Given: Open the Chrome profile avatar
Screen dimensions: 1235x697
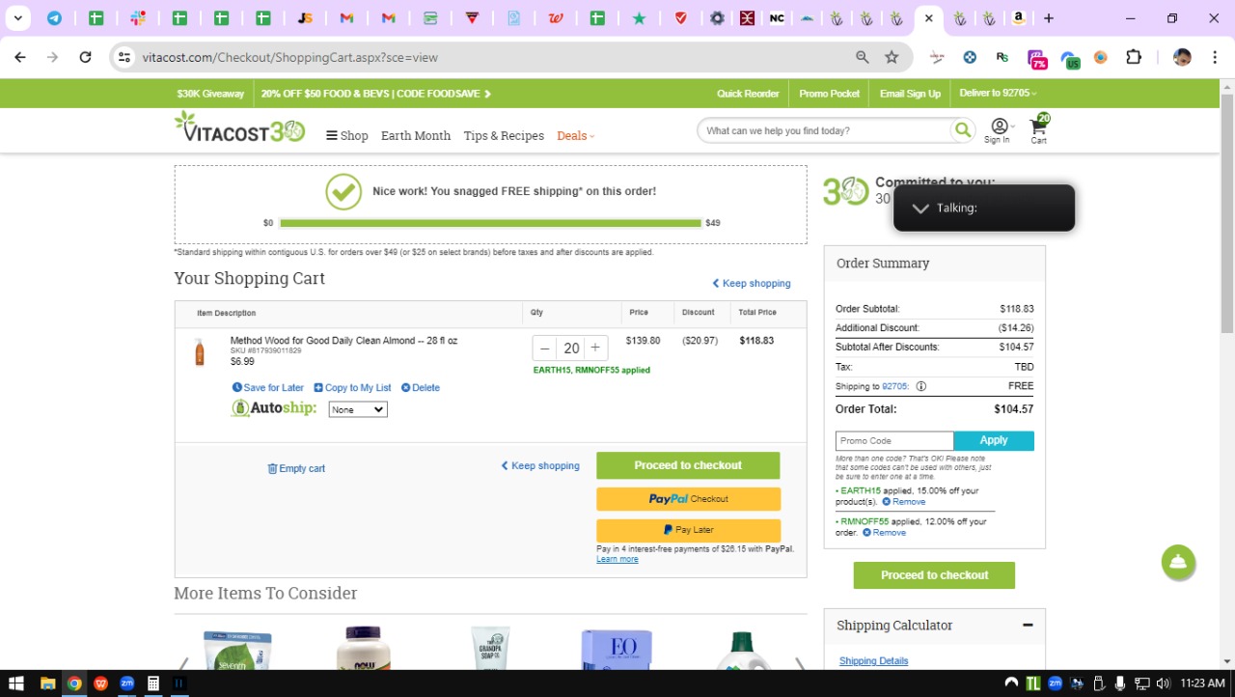Looking at the screenshot, I should coord(1182,57).
